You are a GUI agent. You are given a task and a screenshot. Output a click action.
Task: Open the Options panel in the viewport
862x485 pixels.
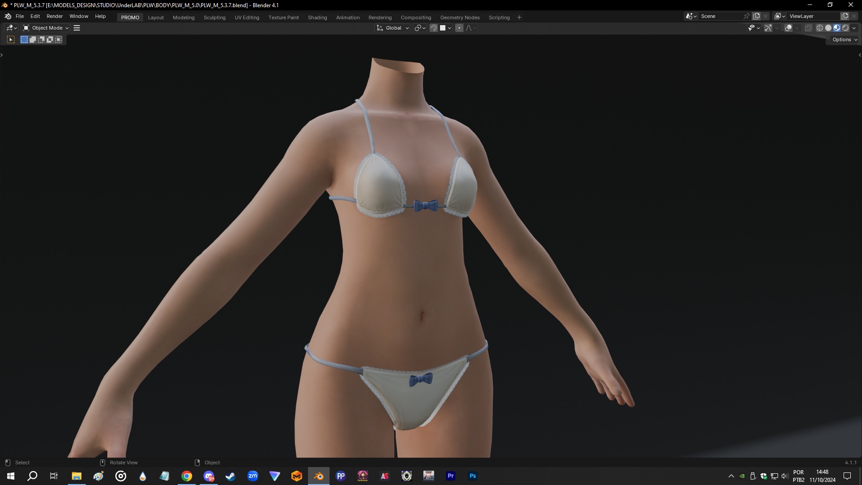tap(844, 40)
